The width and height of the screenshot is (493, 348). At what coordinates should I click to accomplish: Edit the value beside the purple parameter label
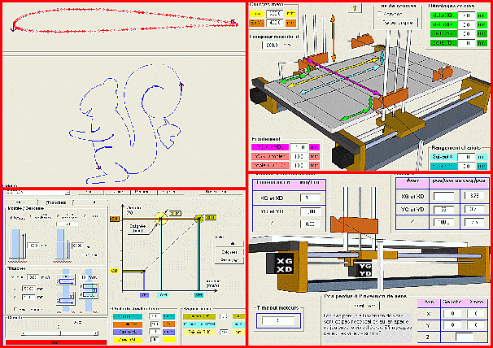tap(155, 332)
